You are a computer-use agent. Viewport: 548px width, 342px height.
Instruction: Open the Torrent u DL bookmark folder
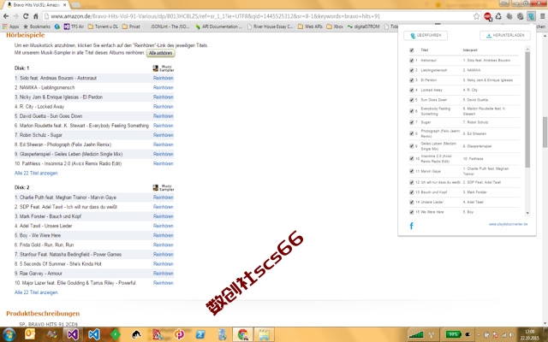(103, 27)
